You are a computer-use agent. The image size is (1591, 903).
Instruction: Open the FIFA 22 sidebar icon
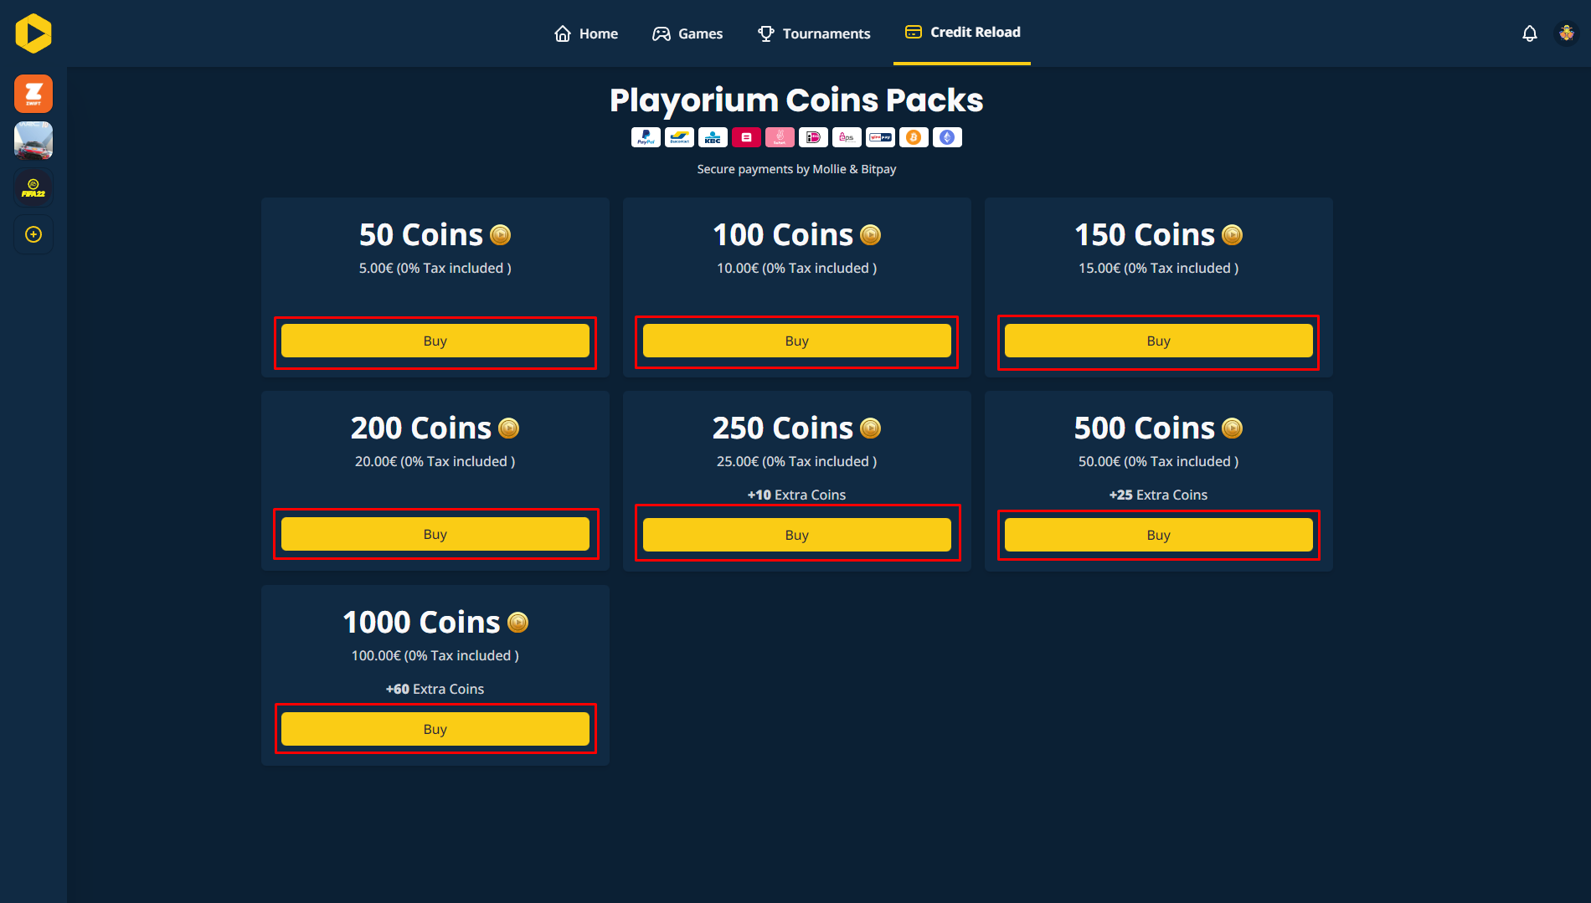pos(33,187)
